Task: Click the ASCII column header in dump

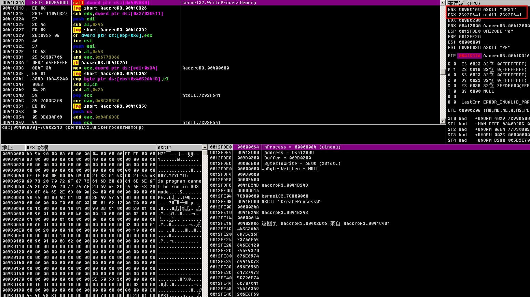Action: [179, 147]
